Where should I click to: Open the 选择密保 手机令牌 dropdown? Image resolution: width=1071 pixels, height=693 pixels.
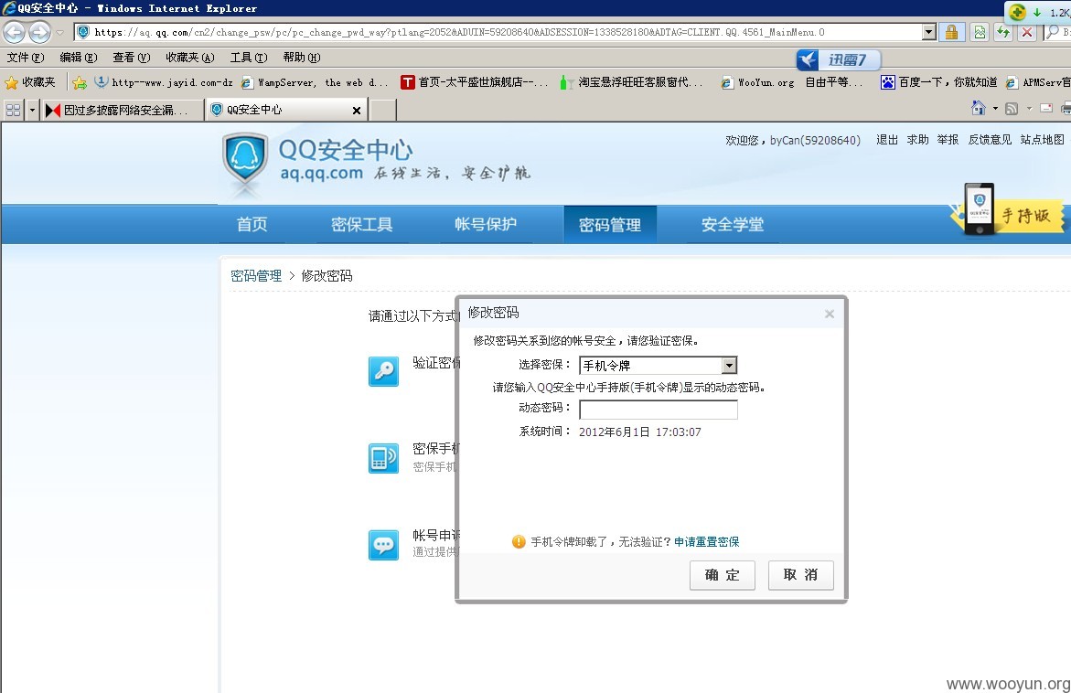[658, 366]
